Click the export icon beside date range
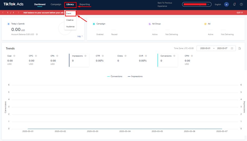 239,48
